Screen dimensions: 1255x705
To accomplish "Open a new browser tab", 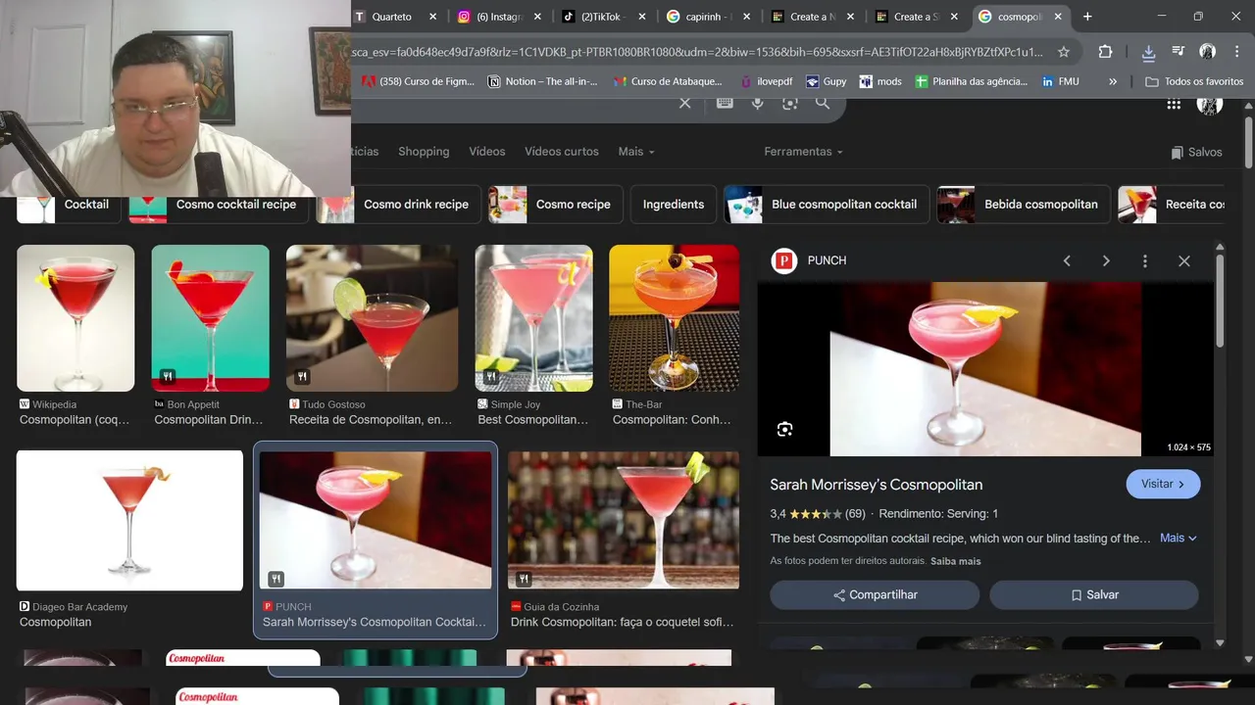I will pyautogui.click(x=1087, y=17).
